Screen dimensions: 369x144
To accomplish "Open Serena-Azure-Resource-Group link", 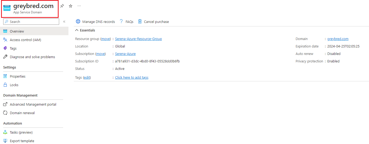I will coord(138,39).
